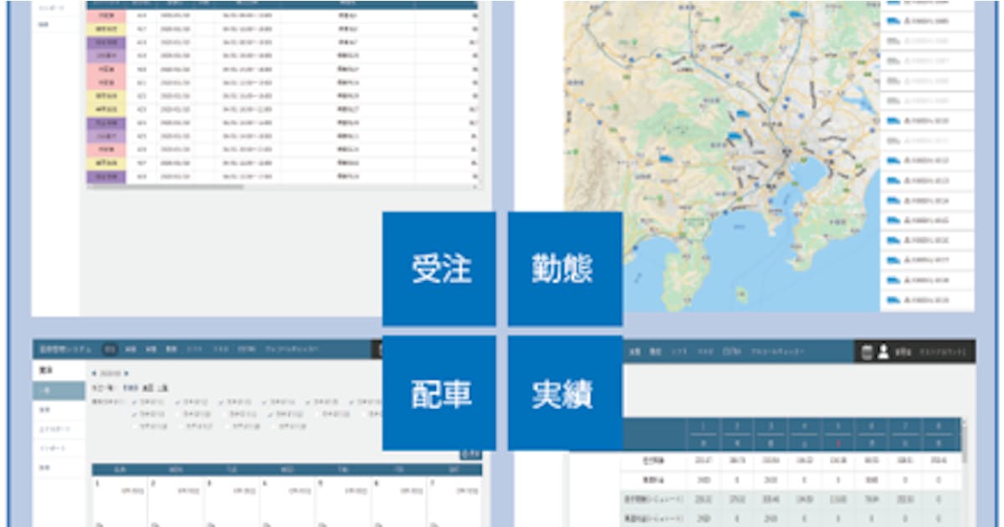Click the westernmost truck marker on the map
Image resolution: width=1004 pixels, height=527 pixels.
(666, 157)
